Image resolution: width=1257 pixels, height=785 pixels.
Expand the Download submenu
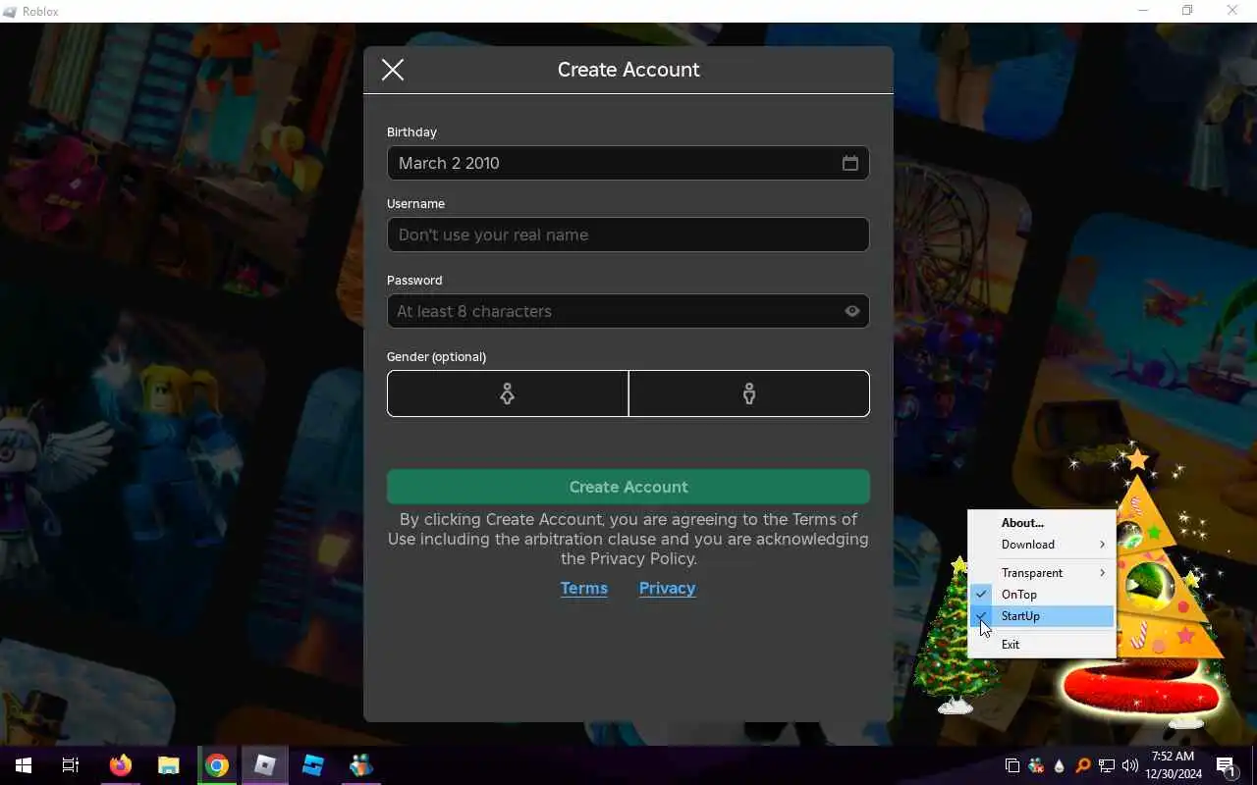[x=1041, y=545]
